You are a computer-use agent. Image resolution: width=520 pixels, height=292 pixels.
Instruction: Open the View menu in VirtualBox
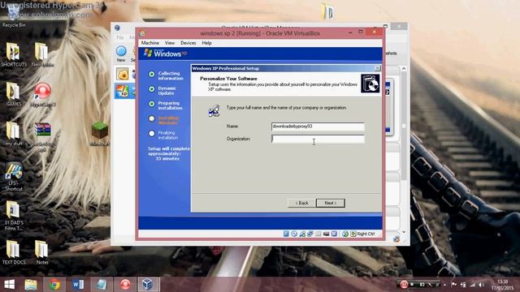pos(170,43)
